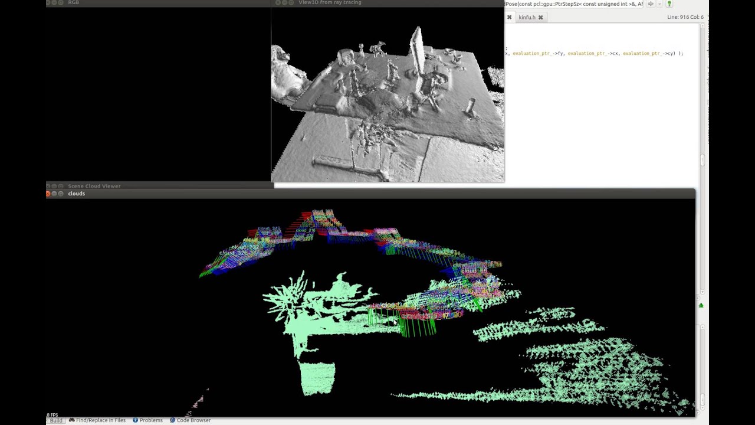Image resolution: width=755 pixels, height=425 pixels.
Task: Click the cloud_326 label in clouds viewer
Action: 234,253
